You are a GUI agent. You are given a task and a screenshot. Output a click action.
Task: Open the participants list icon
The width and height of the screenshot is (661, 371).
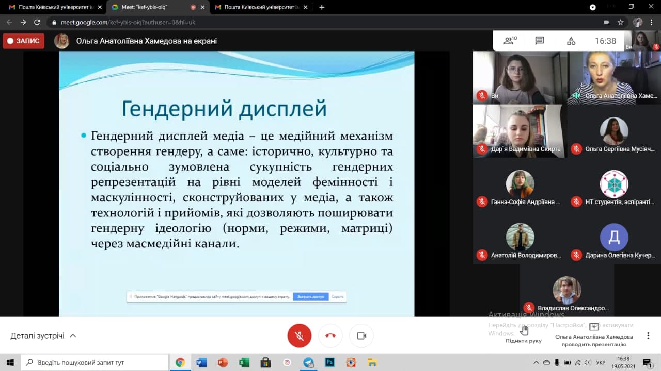tap(510, 41)
